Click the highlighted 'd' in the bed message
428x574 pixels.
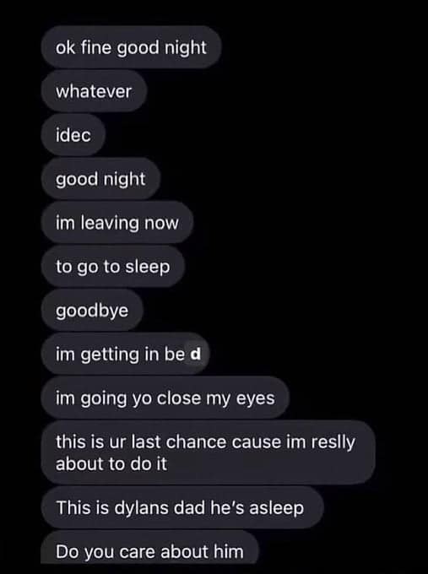pos(196,354)
